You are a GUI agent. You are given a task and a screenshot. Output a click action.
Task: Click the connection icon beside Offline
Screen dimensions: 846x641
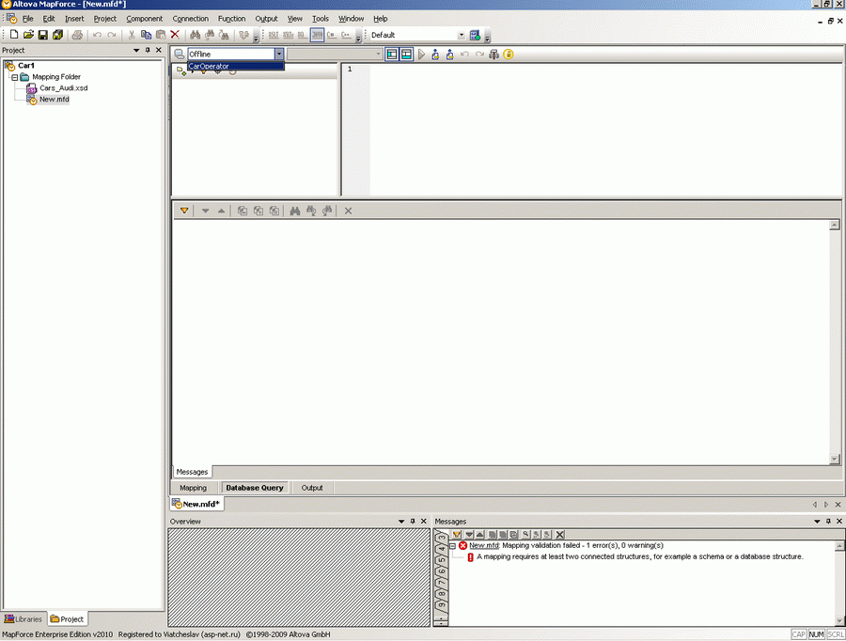pos(180,55)
